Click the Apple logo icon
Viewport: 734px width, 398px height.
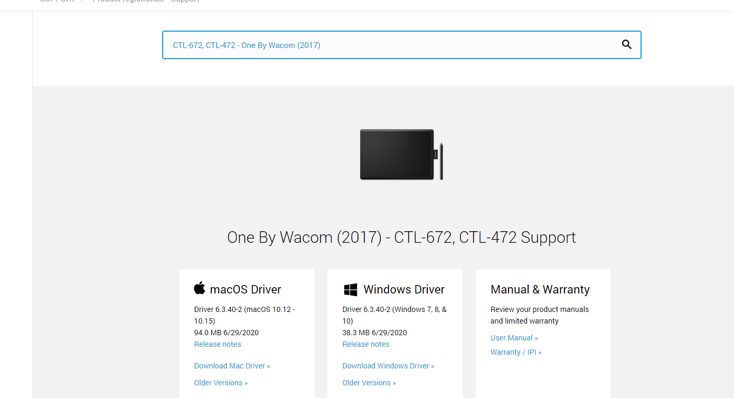(x=200, y=288)
